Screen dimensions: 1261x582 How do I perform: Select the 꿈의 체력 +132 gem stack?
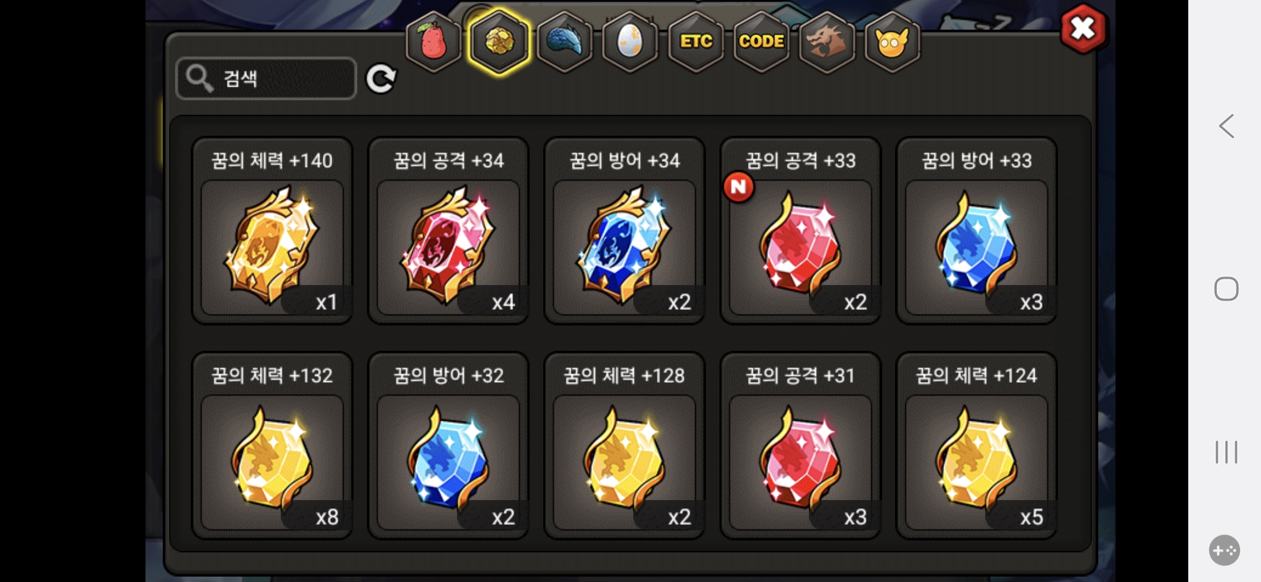pyautogui.click(x=272, y=446)
